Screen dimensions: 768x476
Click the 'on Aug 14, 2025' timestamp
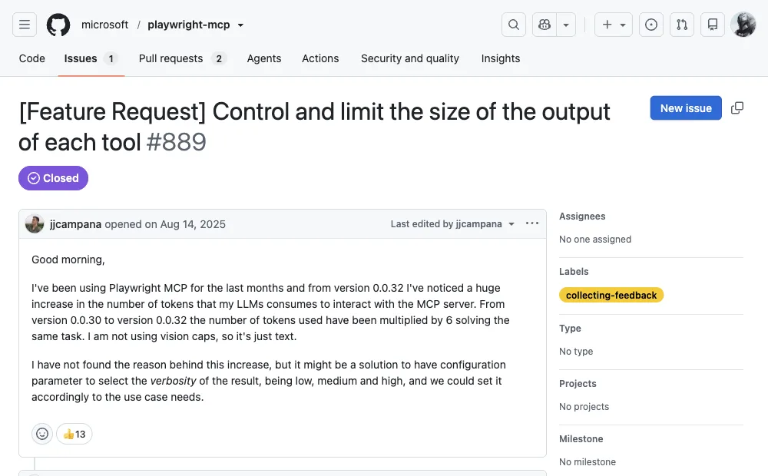[185, 224]
